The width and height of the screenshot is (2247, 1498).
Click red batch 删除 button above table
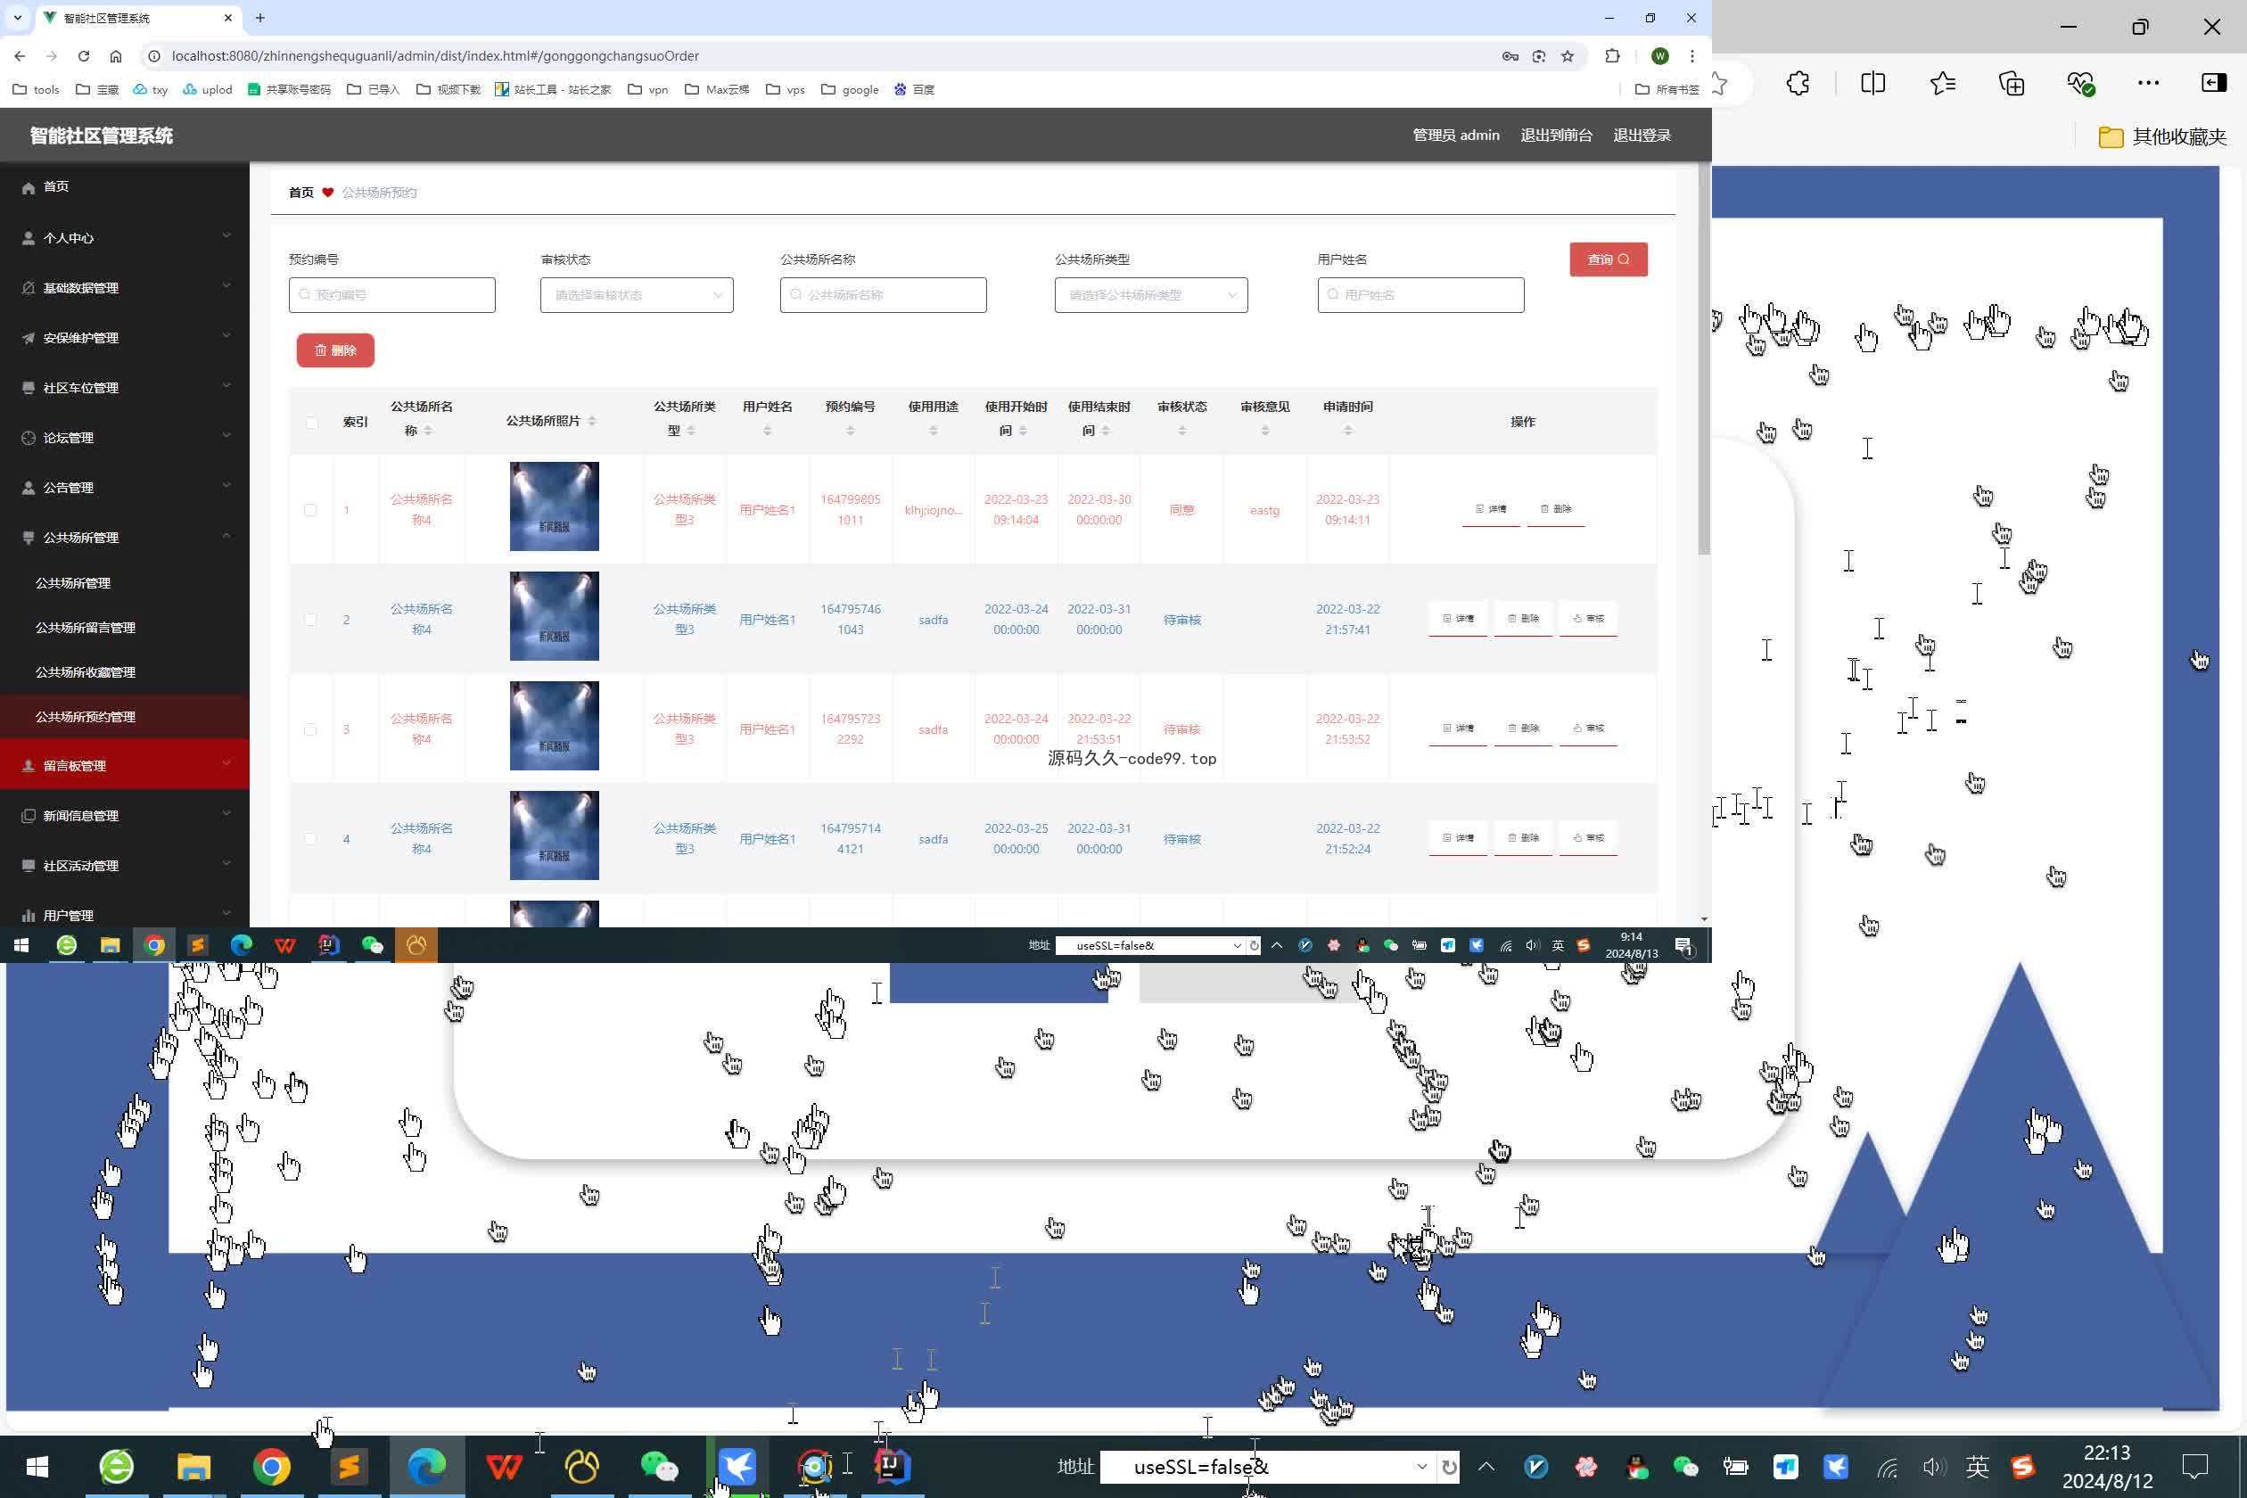(335, 350)
